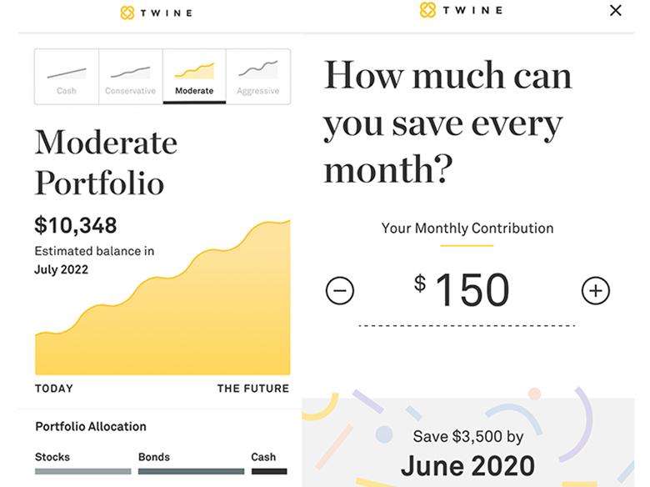This screenshot has height=487, width=650.
Task: Click the Cash trend line icon
Action: 67,73
